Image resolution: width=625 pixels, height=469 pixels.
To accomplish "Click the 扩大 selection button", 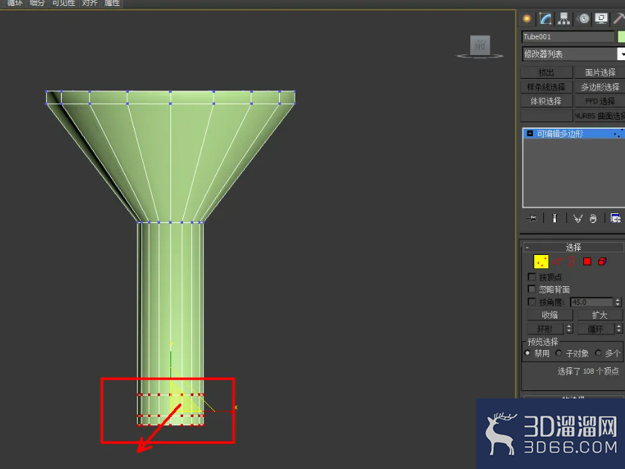I will pos(599,315).
